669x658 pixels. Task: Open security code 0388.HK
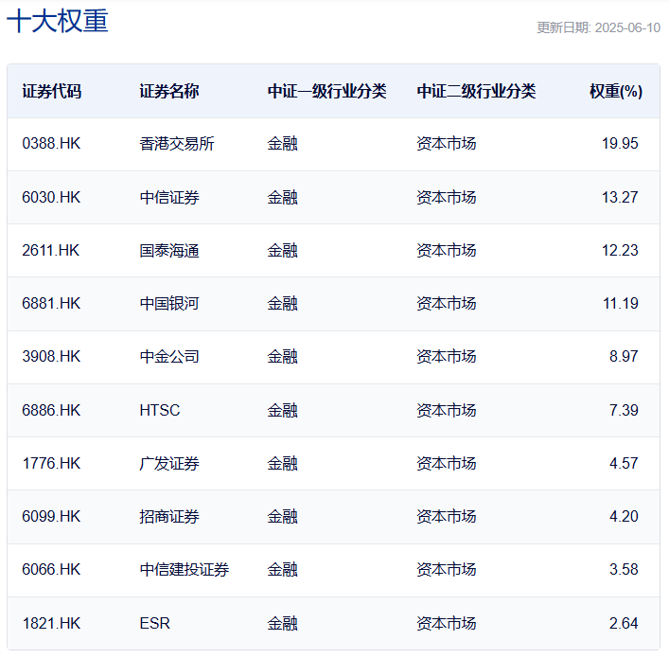[52, 144]
